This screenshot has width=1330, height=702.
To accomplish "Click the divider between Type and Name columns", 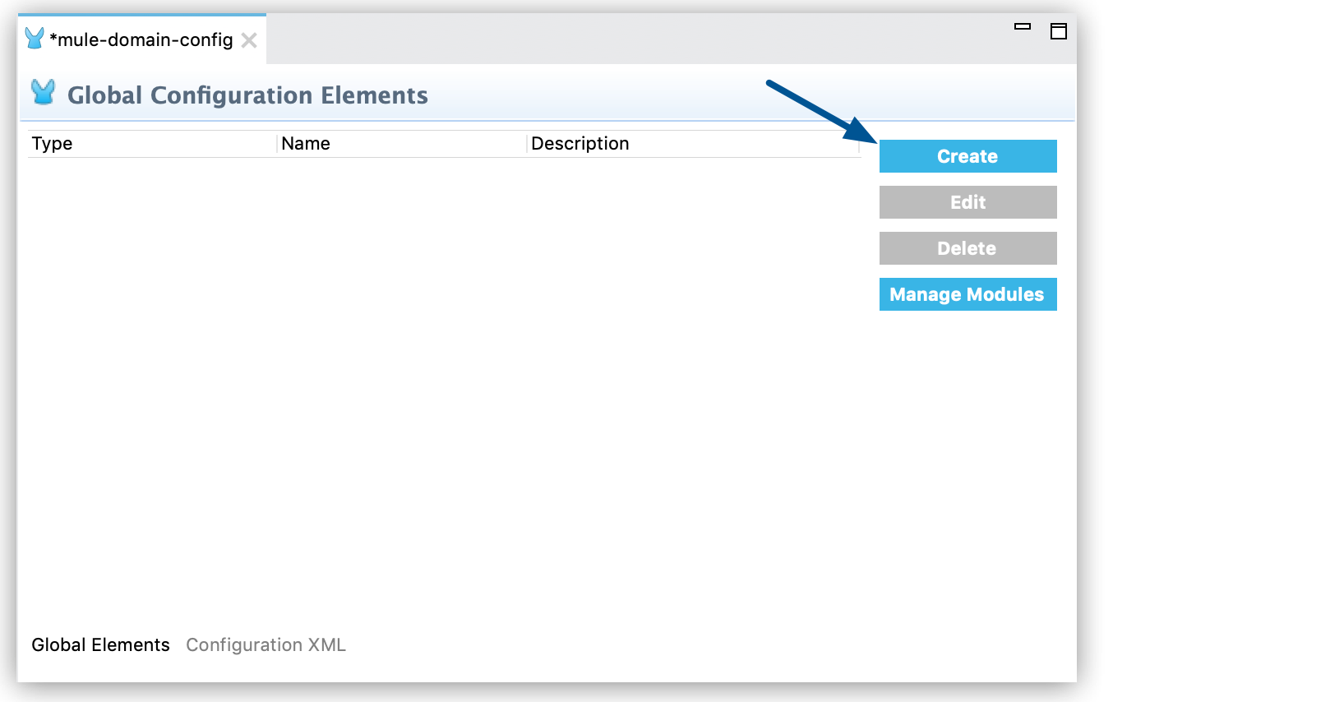I will pyautogui.click(x=277, y=144).
